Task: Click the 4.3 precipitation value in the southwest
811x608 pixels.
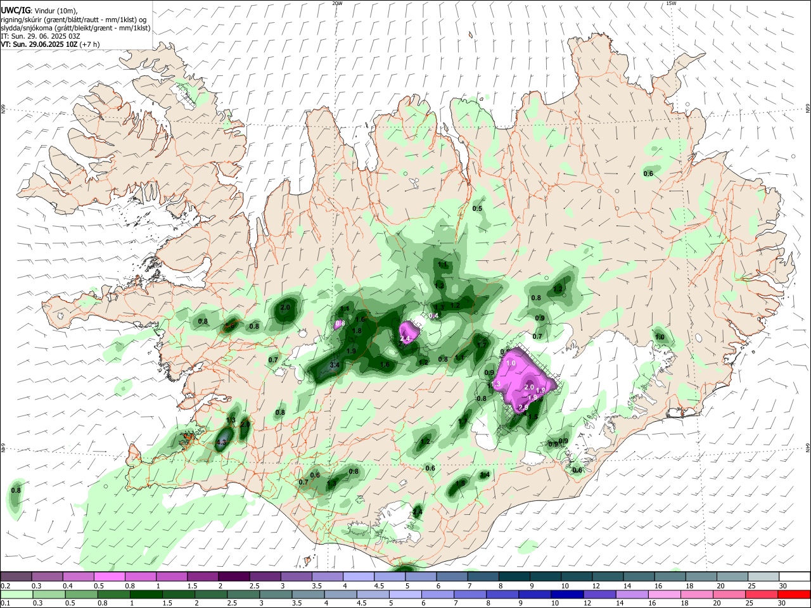Action: pyautogui.click(x=221, y=443)
